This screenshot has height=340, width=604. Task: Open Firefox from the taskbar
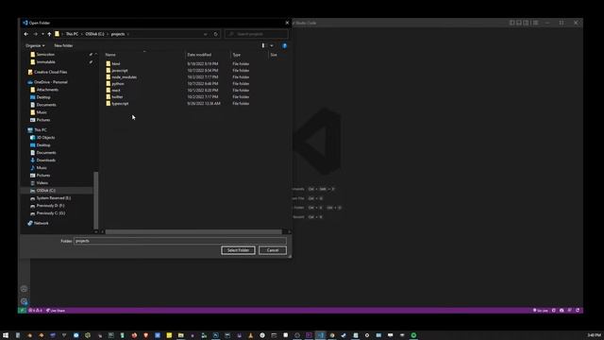(x=134, y=335)
